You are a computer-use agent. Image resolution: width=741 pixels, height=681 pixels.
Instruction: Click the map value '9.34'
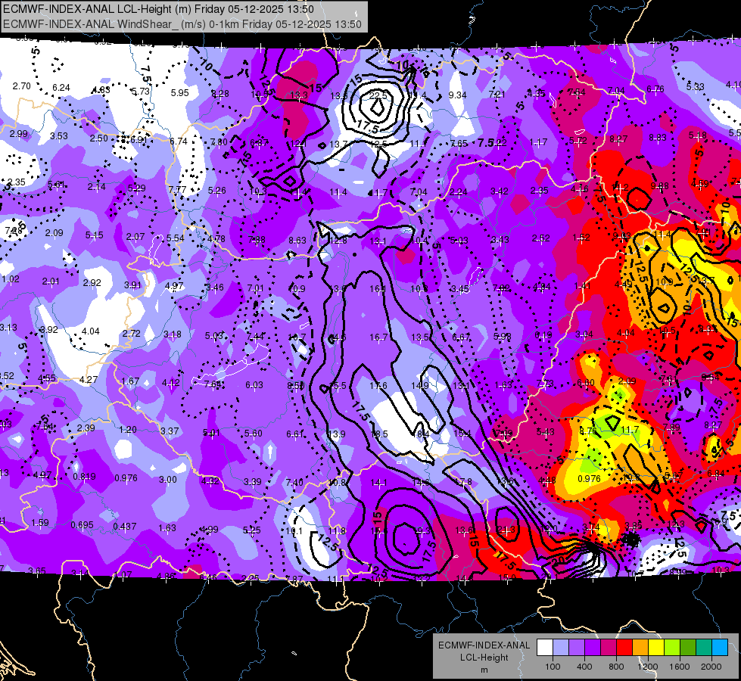(x=457, y=95)
